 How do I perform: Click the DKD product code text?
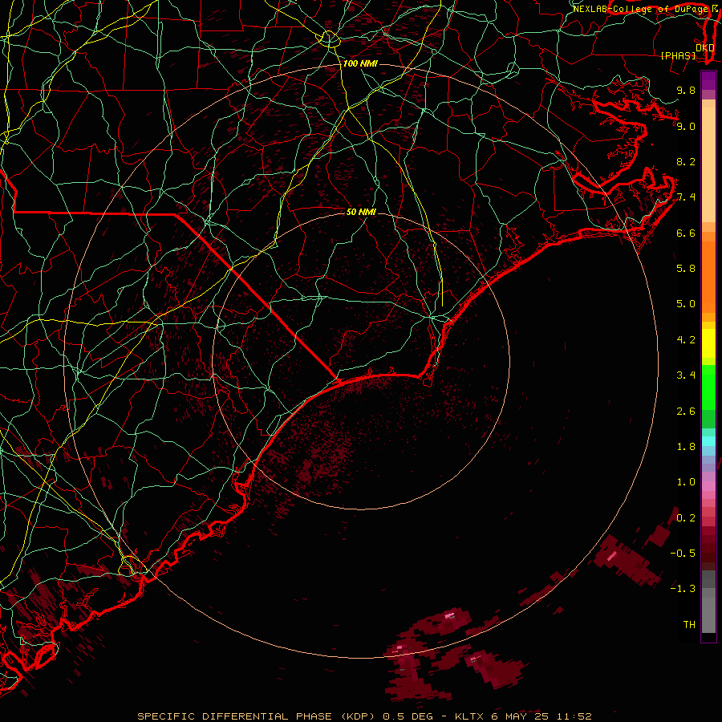705,48
